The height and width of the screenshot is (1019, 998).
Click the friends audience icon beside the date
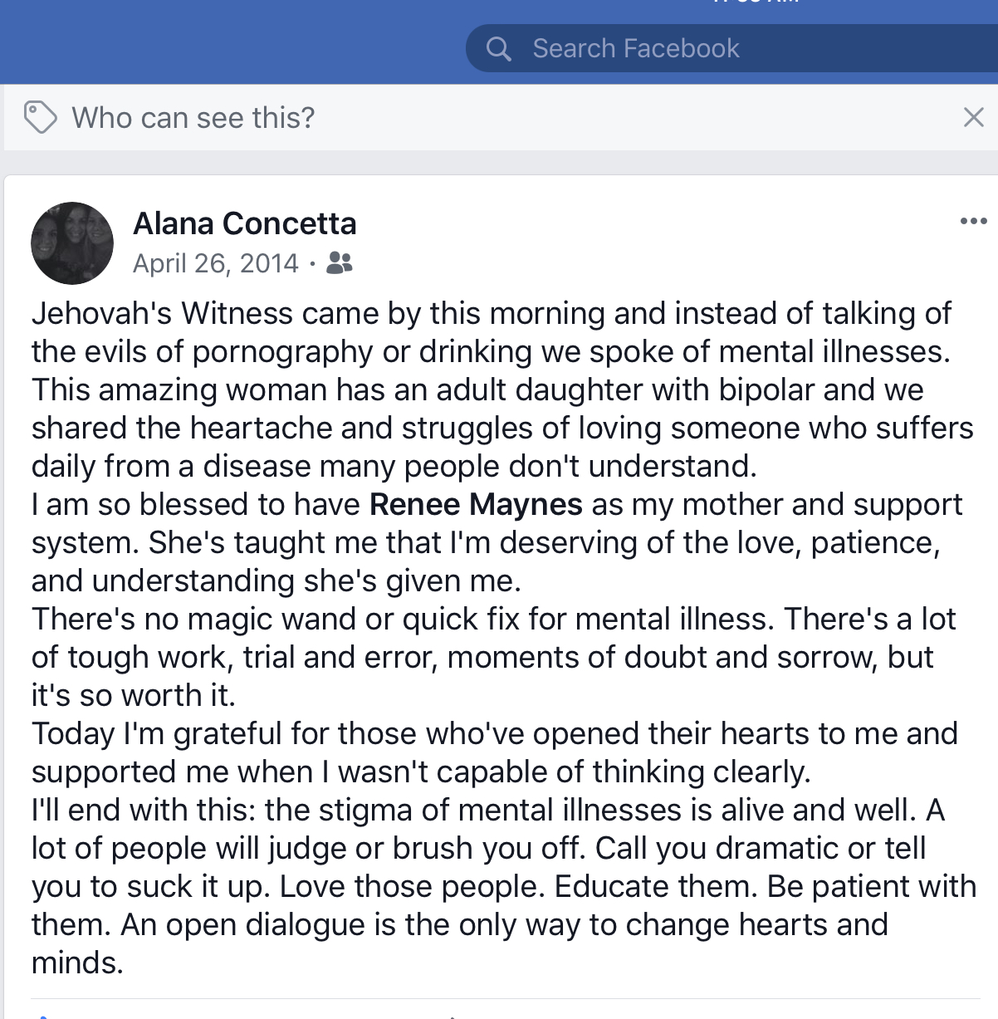pos(340,263)
